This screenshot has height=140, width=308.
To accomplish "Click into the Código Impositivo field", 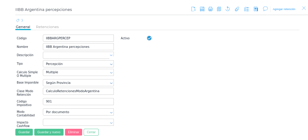I will coord(78,102).
